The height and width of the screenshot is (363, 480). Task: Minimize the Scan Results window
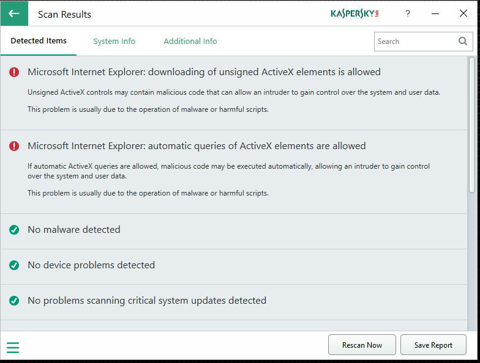tap(435, 13)
